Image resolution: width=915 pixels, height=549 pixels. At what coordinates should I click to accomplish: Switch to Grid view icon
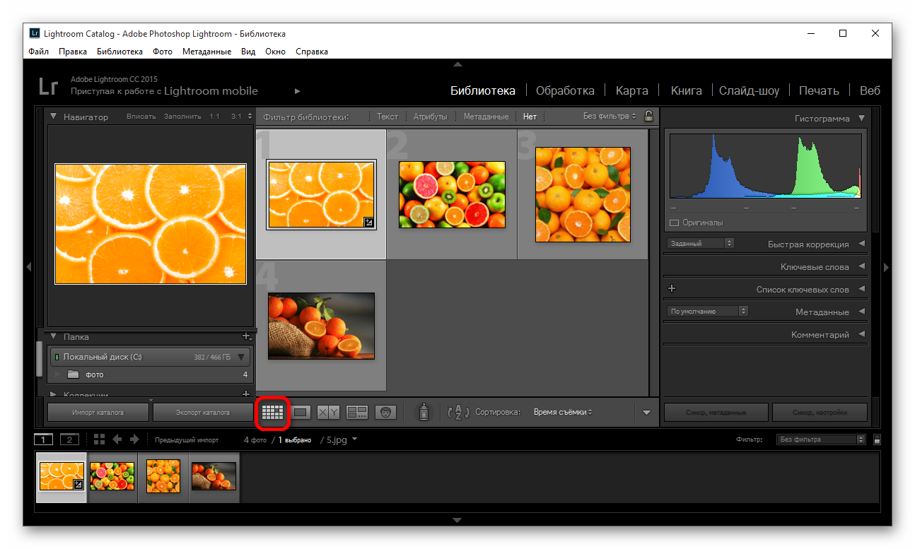pos(272,412)
